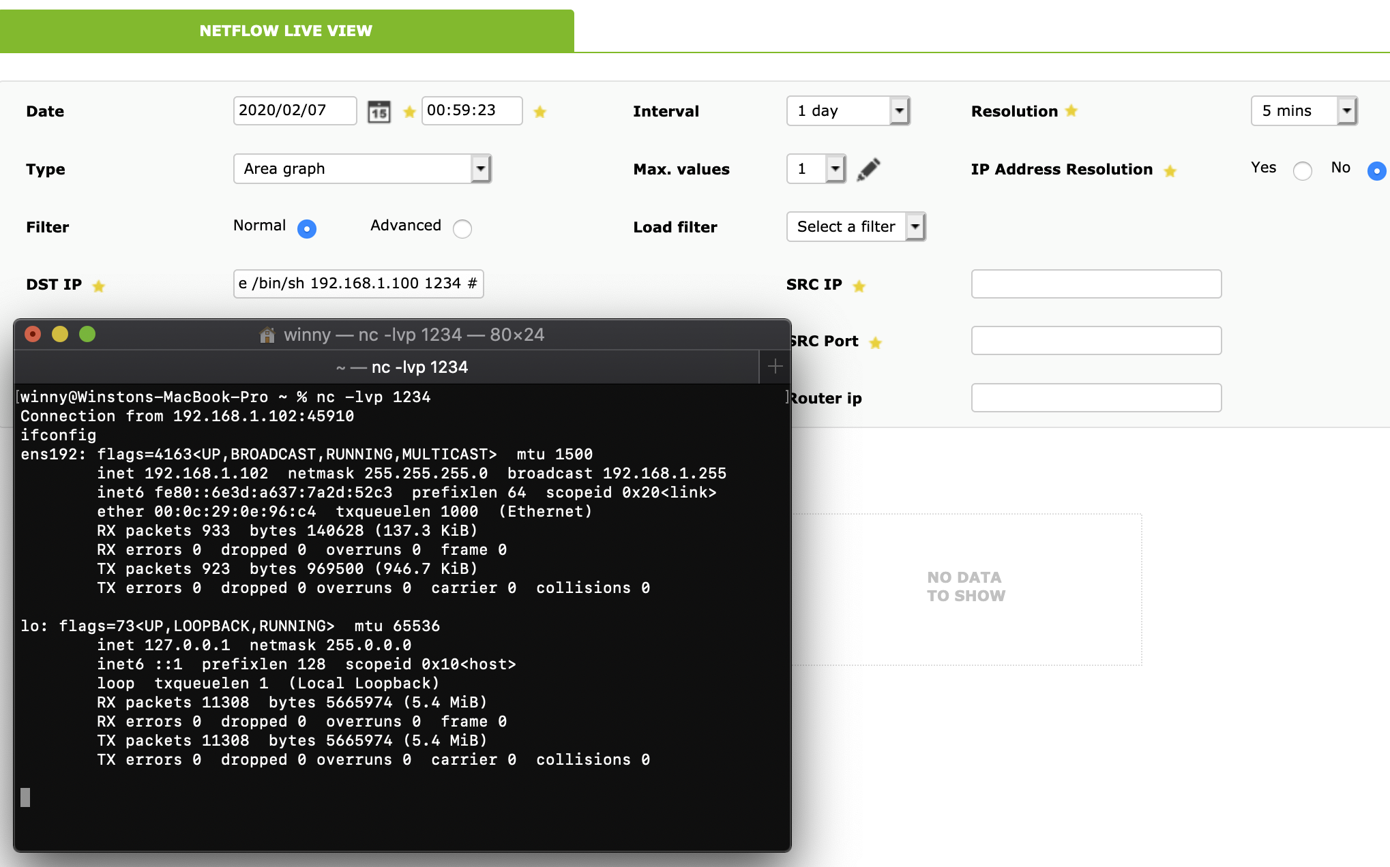Minimize the terminal with yellow button
The image size is (1390, 867).
point(60,334)
